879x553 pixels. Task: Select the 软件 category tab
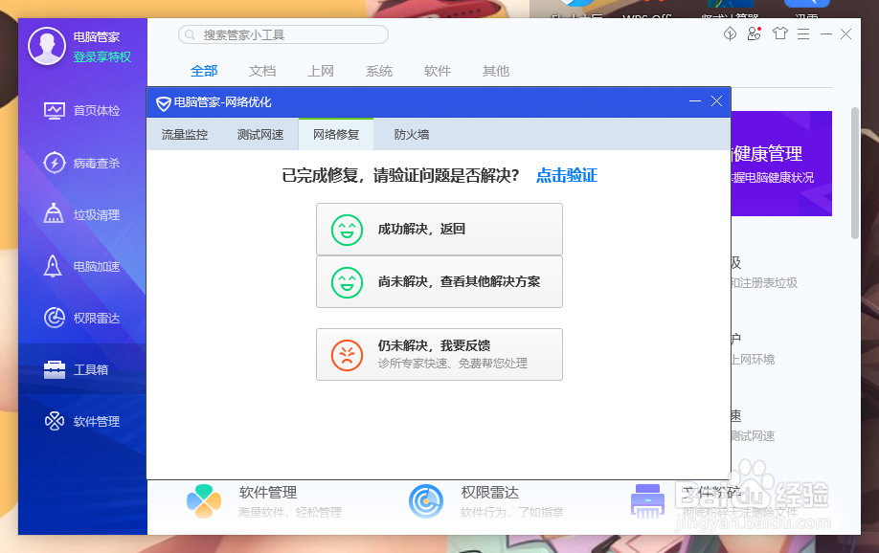coord(438,71)
